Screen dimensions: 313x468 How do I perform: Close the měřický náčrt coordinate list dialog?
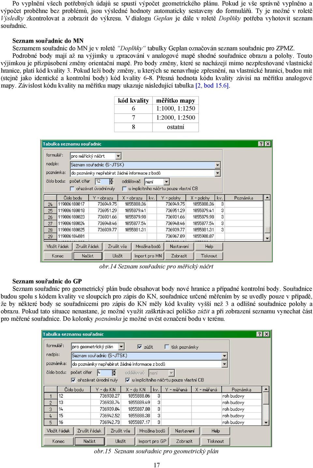pos(268,144)
